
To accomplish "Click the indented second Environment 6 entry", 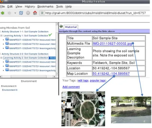I will coord(10,90).
